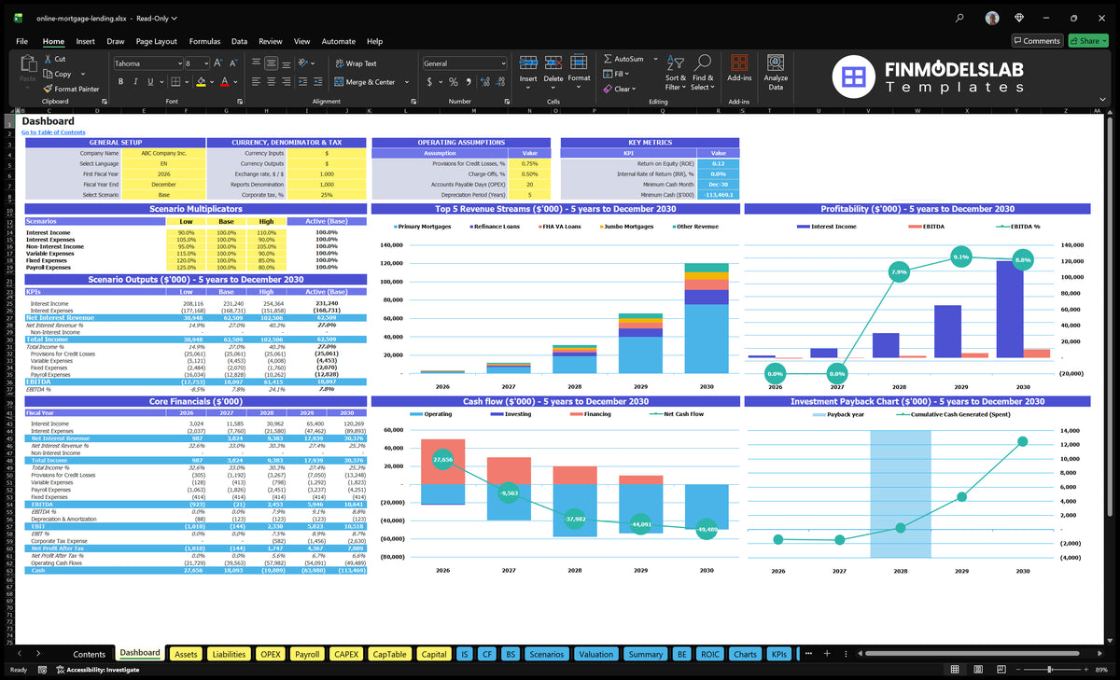Select the Company Name cell ABC Company Inc.
The width and height of the screenshot is (1120, 680).
(164, 152)
